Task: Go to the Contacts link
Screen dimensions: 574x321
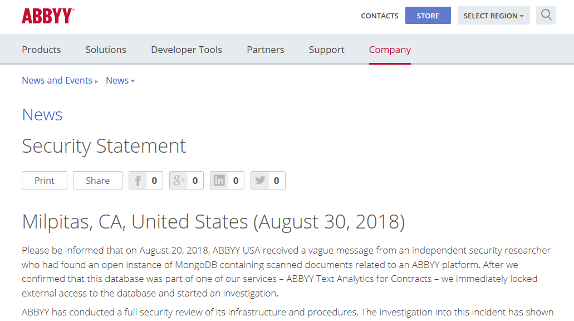Action: click(x=380, y=16)
